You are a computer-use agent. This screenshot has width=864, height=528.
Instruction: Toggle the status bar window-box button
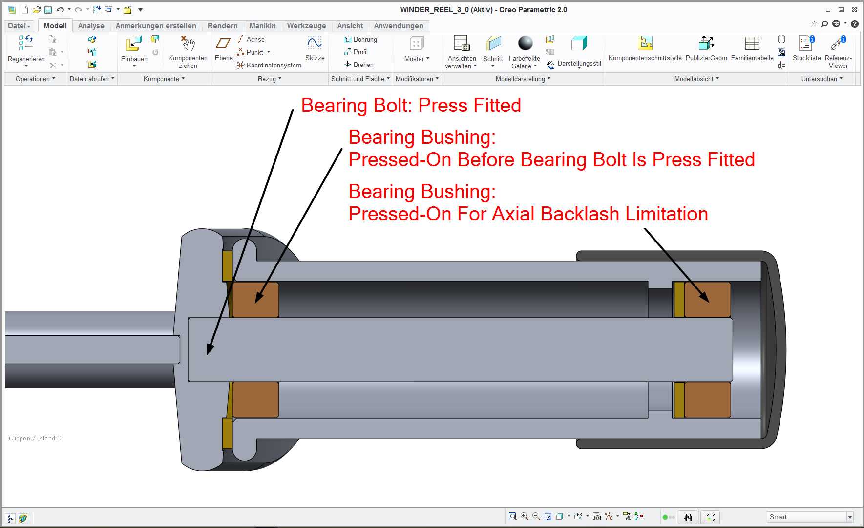tap(711, 517)
